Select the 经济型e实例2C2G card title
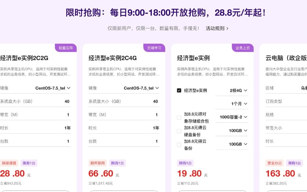The width and height of the screenshot is (307, 192). click(x=24, y=58)
